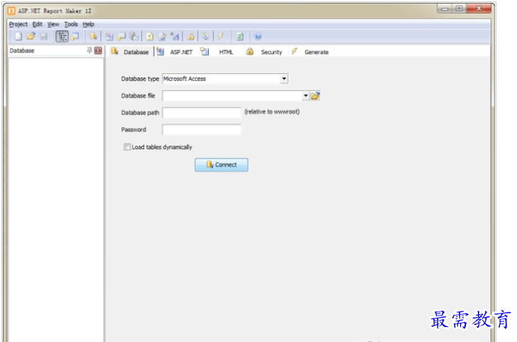Maximize the ASP.NET Report Maker window
This screenshot has width=517, height=342.
point(459,9)
